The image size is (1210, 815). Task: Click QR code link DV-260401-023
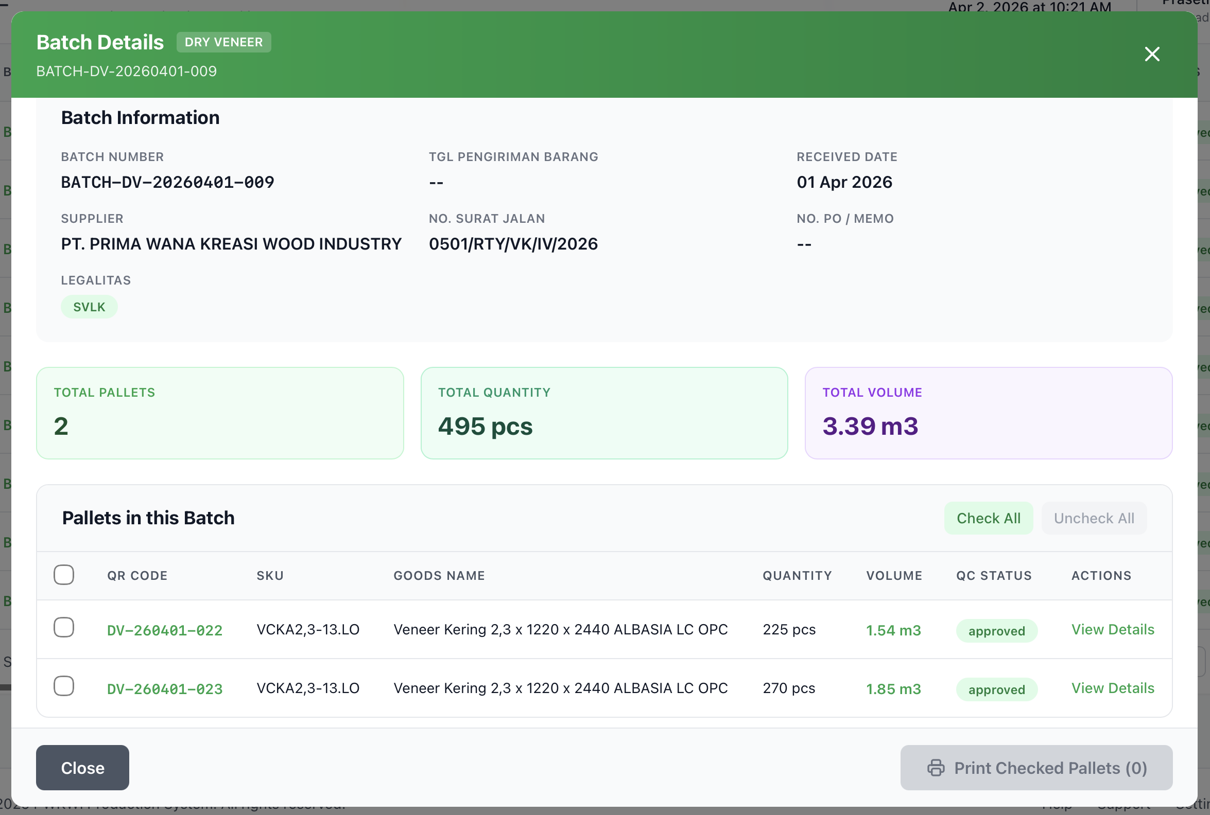[165, 689]
